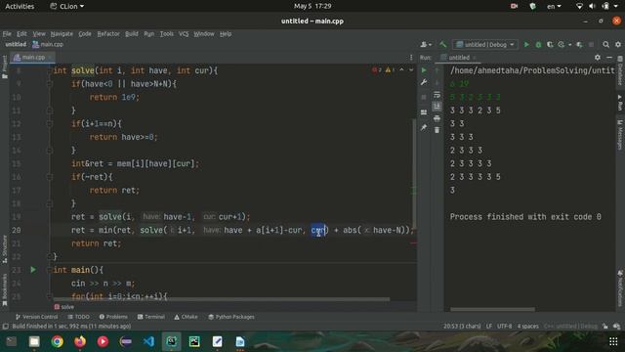This screenshot has height=352, width=625.
Task: Click the untitled project breadcrumb
Action: (16, 45)
